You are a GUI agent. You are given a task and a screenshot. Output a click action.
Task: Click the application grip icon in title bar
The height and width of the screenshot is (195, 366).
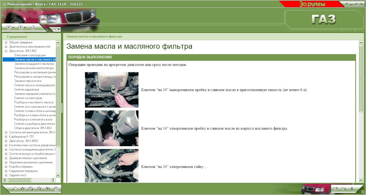pyautogui.click(x=4, y=4)
